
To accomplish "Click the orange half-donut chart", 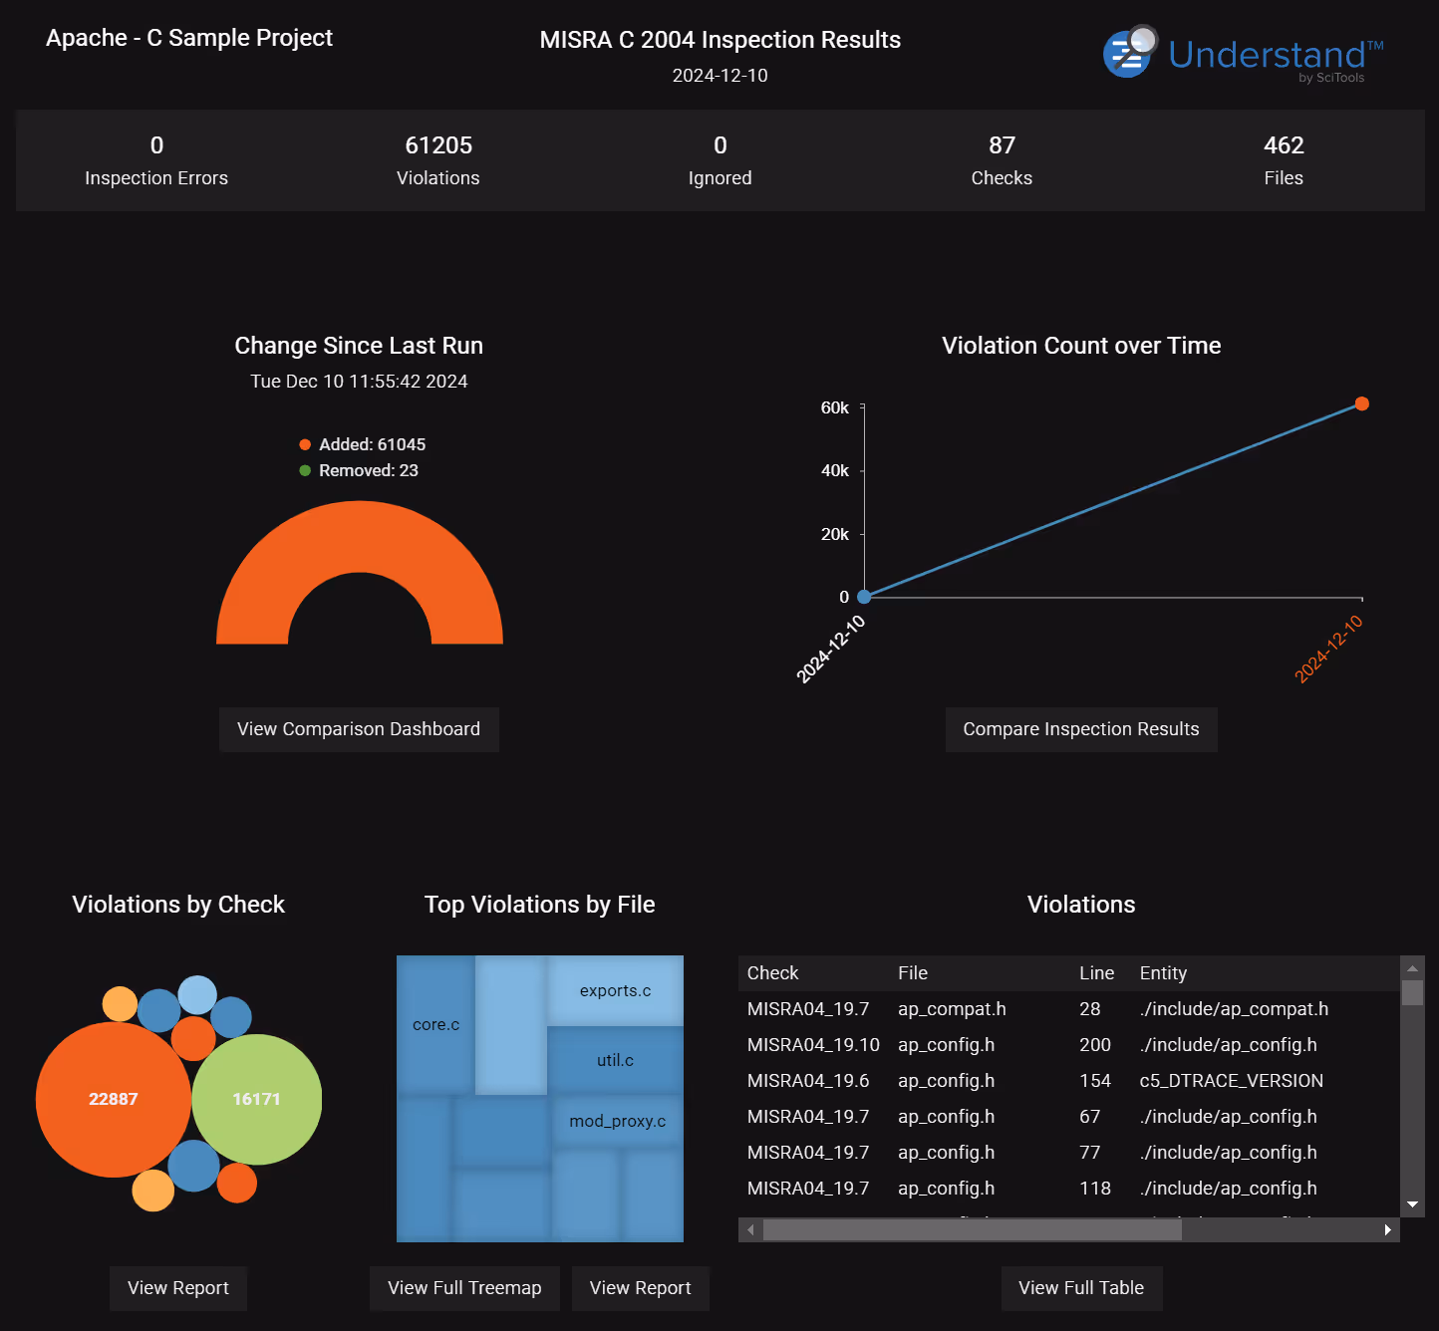I will click(x=360, y=538).
